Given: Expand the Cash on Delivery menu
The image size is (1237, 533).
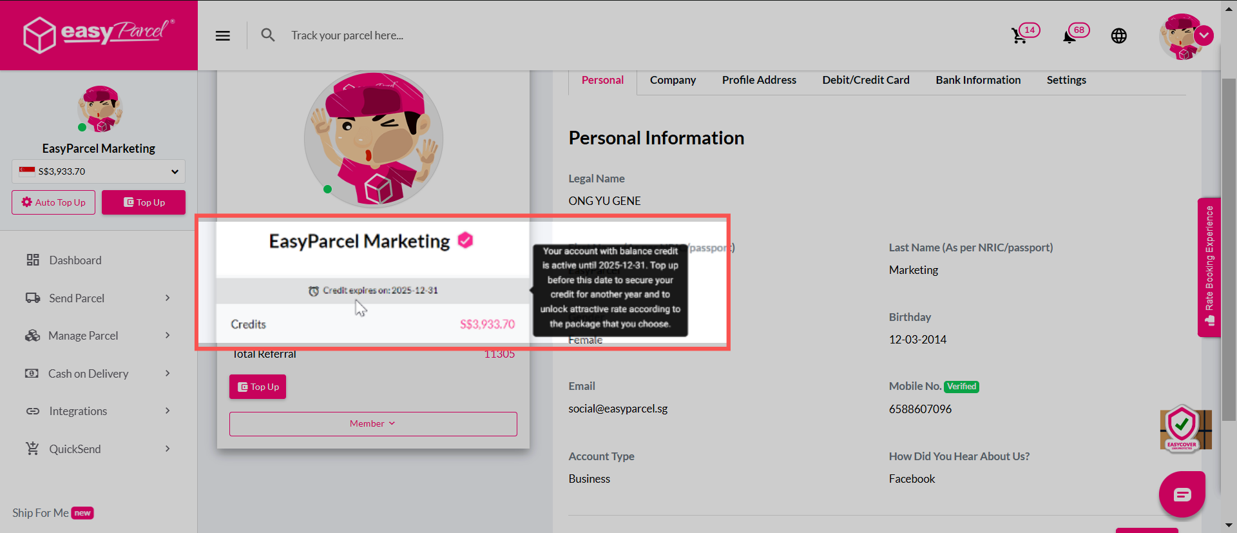Looking at the screenshot, I should point(98,374).
